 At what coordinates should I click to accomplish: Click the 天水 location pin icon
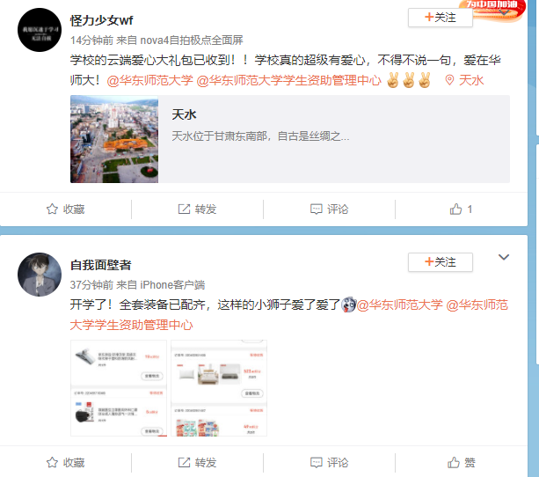[449, 80]
